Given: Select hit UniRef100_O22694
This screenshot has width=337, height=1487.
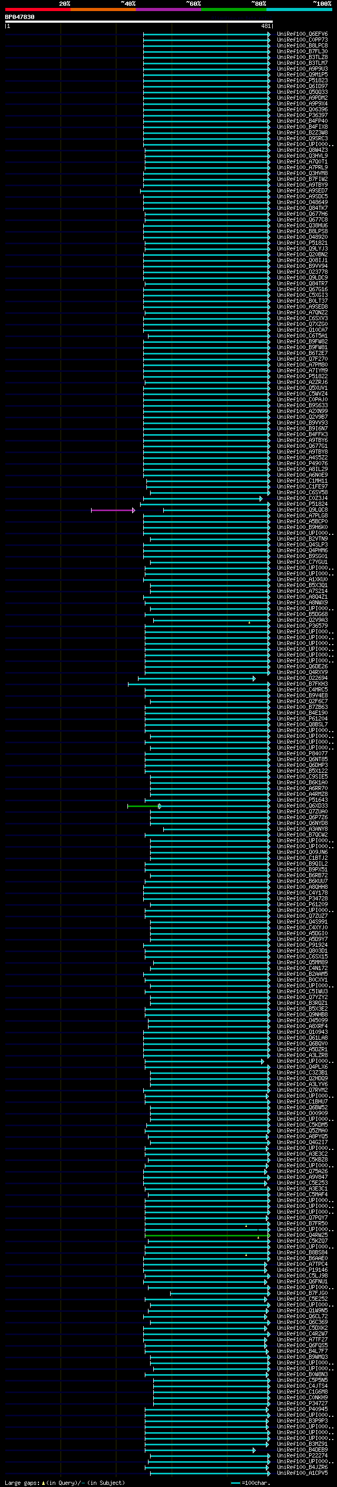Looking at the screenshot, I should click(302, 678).
